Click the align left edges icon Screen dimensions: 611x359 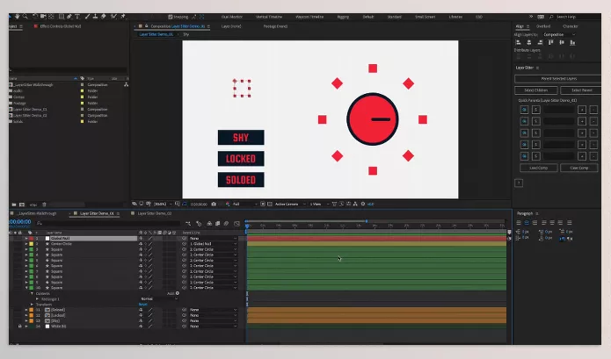(x=519, y=42)
